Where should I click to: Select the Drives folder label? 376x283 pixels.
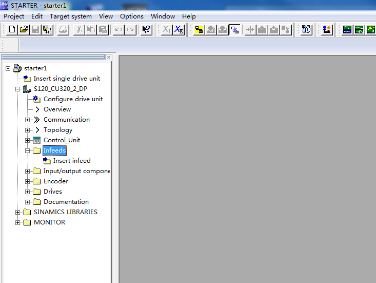pyautogui.click(x=53, y=191)
